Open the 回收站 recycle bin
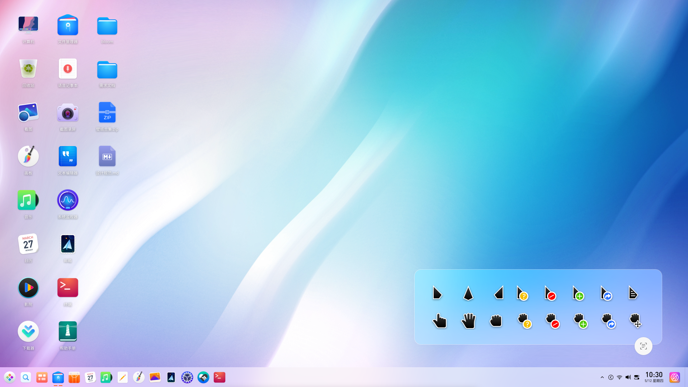 (x=28, y=69)
